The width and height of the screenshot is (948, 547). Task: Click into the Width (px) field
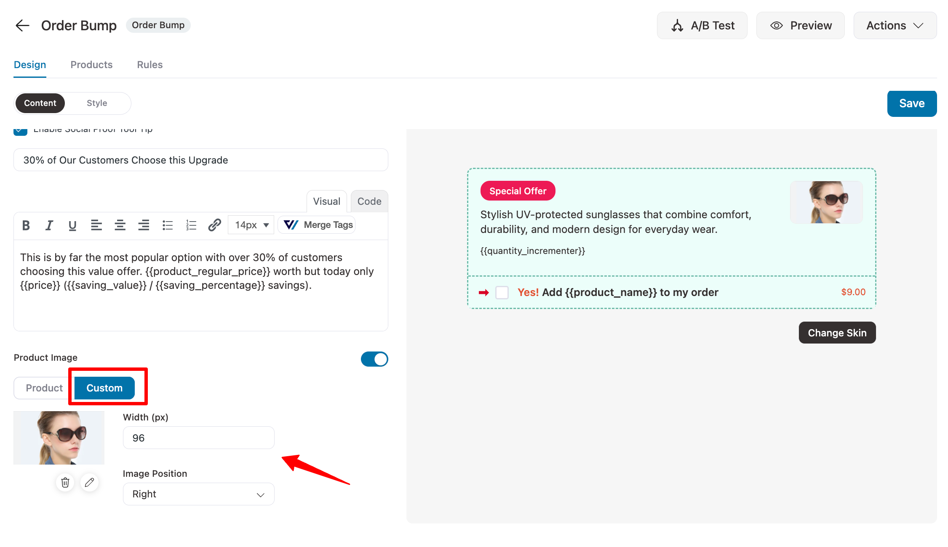tap(198, 438)
